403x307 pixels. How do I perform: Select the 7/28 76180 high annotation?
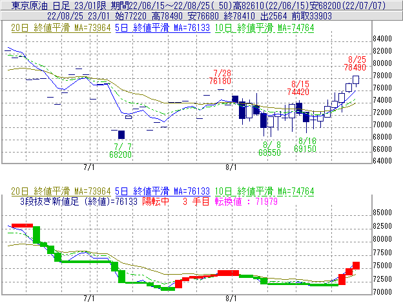click(220, 77)
